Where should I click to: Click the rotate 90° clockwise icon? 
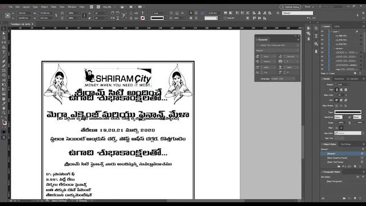[113, 13]
